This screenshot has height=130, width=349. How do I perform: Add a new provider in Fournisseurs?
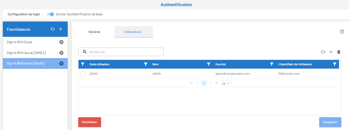pyautogui.click(x=61, y=29)
